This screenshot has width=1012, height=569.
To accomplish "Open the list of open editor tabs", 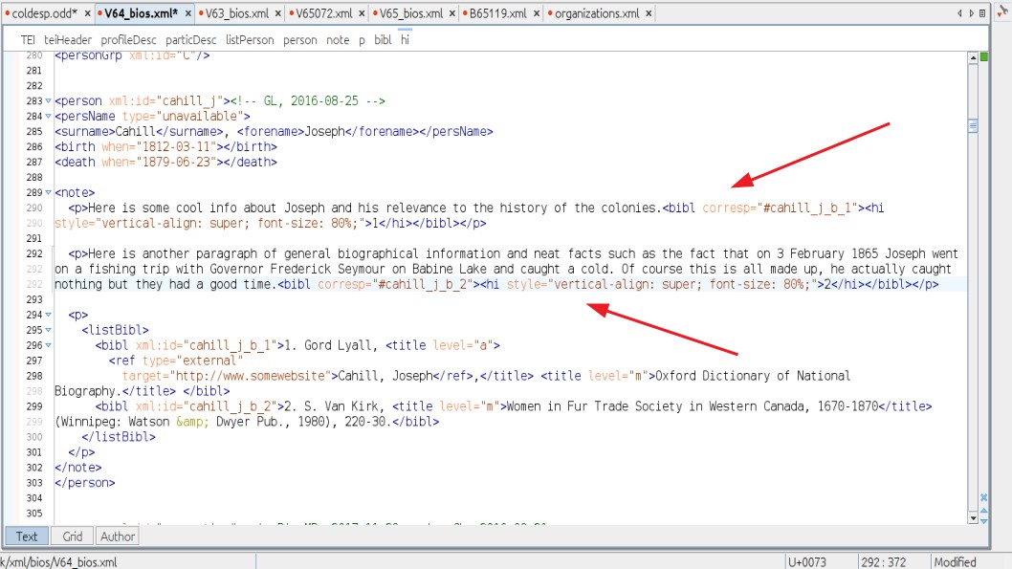I will click(x=984, y=14).
